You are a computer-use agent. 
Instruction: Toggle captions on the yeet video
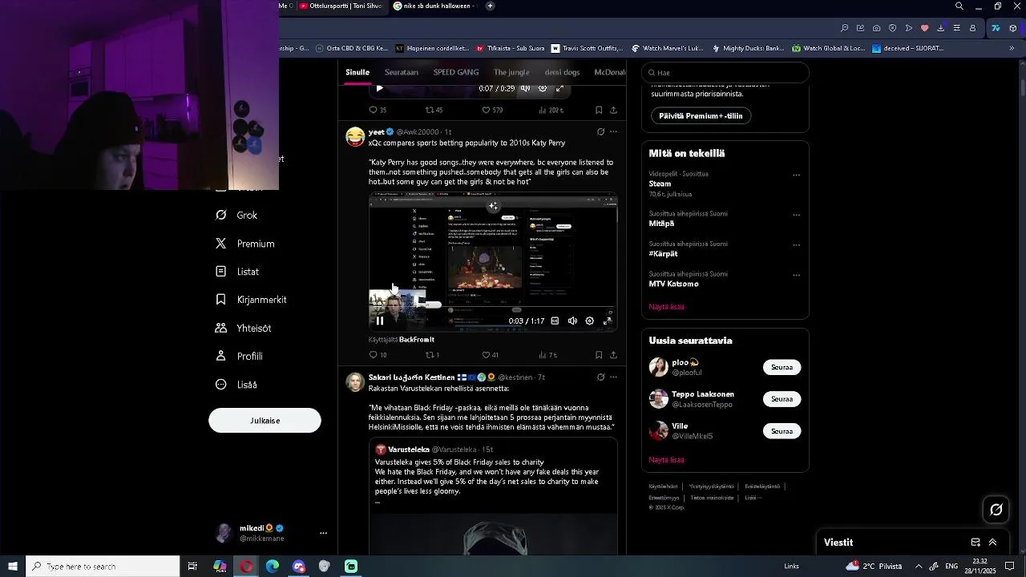(x=555, y=321)
